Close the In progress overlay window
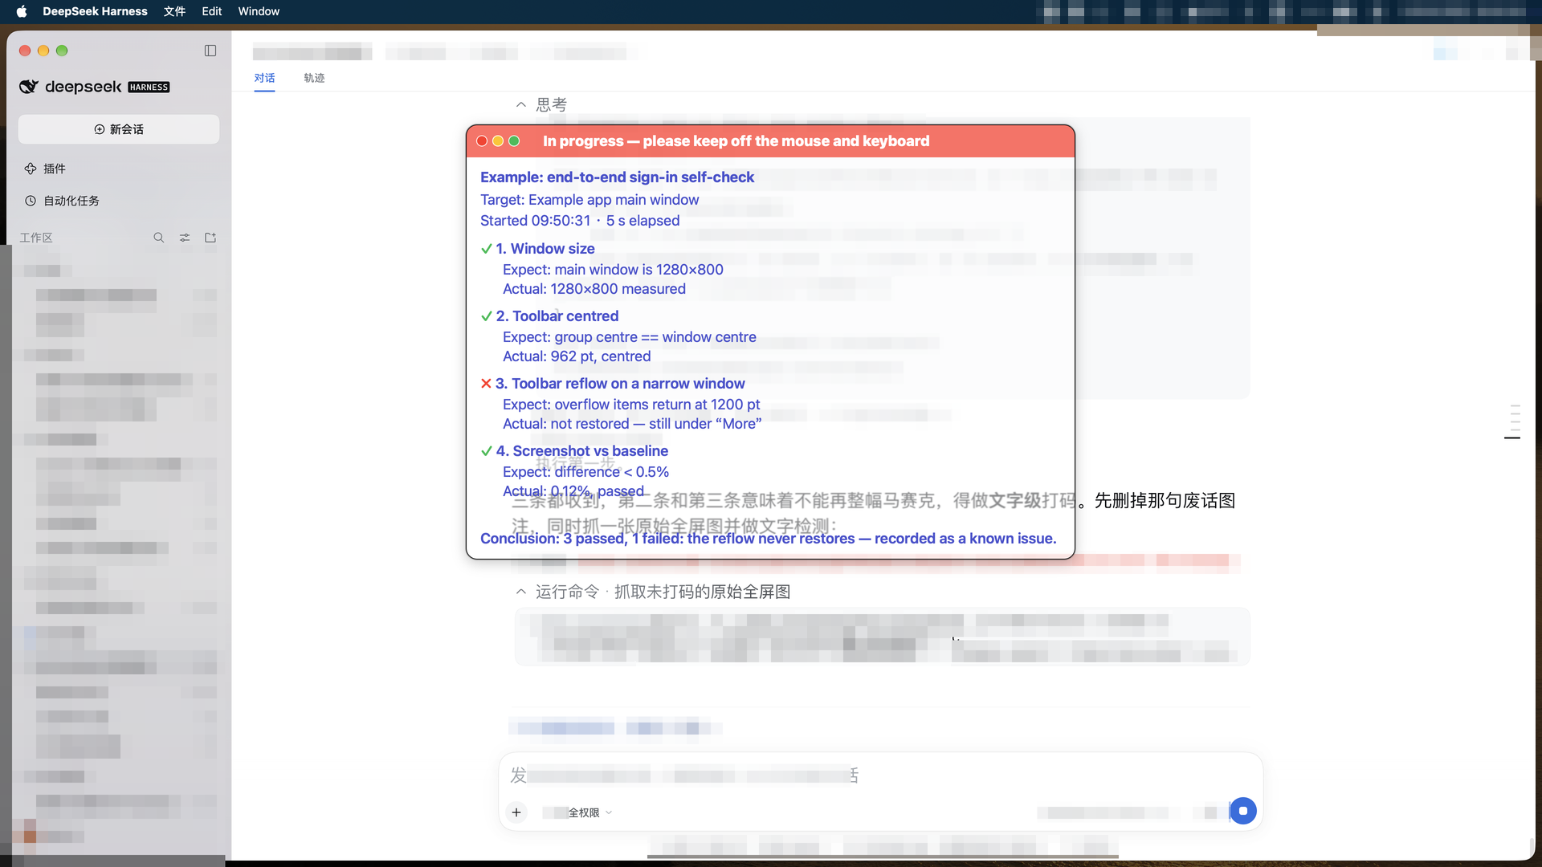The width and height of the screenshot is (1542, 867). point(482,141)
